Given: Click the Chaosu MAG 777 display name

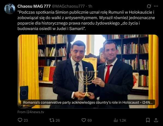Looking at the screenshot, I should tap(34, 6).
